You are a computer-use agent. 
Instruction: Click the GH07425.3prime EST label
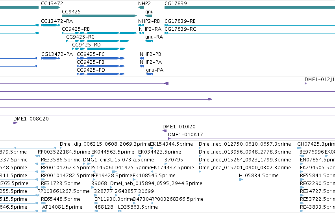point(316,144)
